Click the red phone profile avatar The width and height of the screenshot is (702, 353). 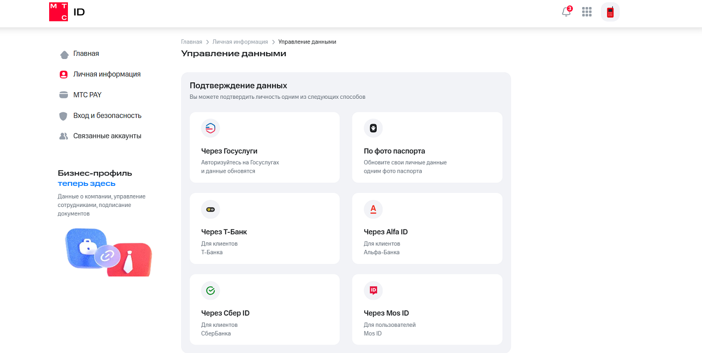coord(610,12)
